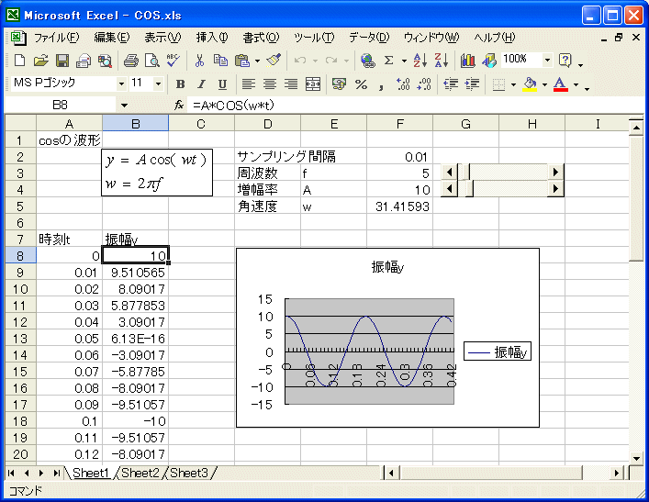Click the vertical scrollbar down arrow
The image size is (649, 502).
click(636, 458)
